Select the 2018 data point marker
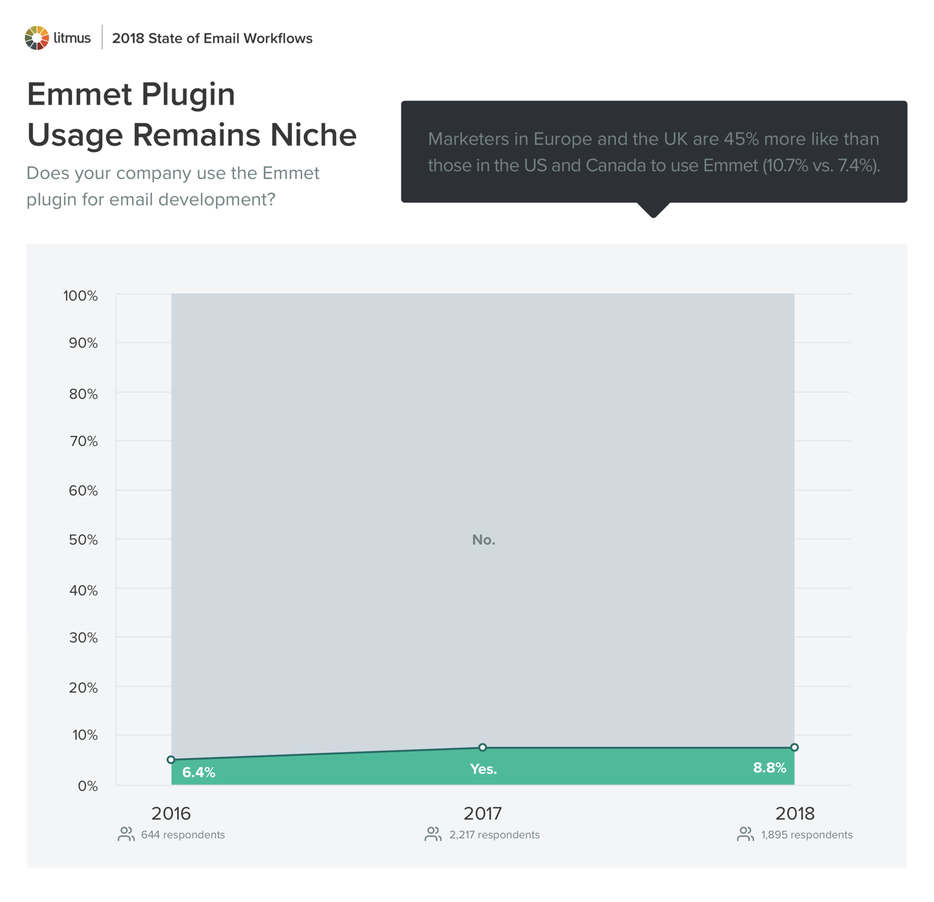 pos(794,748)
